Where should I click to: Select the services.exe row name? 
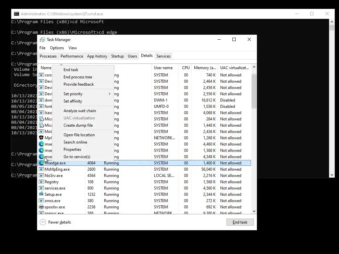click(x=55, y=188)
